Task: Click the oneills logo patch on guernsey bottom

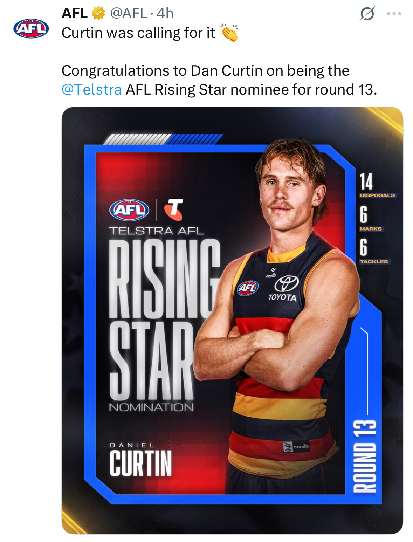Action: (296, 446)
